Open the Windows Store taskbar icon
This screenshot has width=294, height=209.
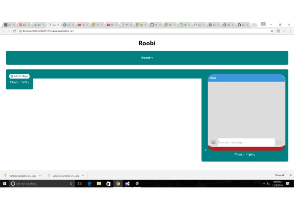(108, 184)
